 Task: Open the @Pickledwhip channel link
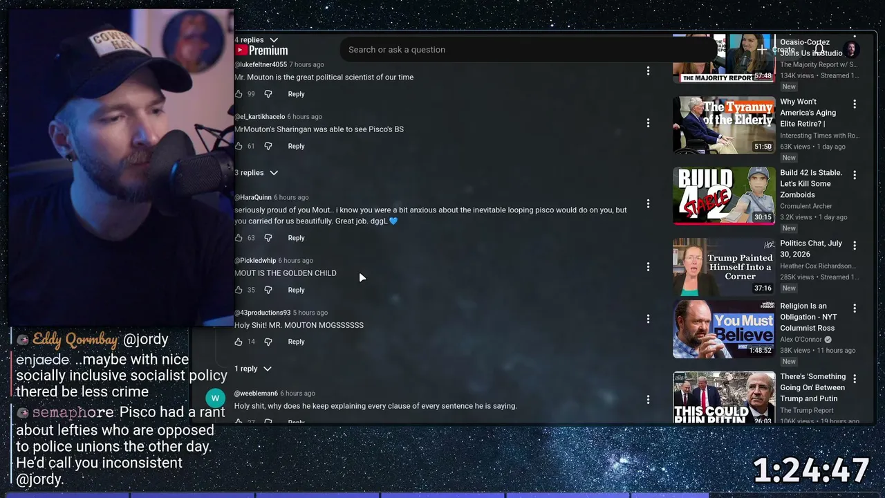tap(255, 261)
